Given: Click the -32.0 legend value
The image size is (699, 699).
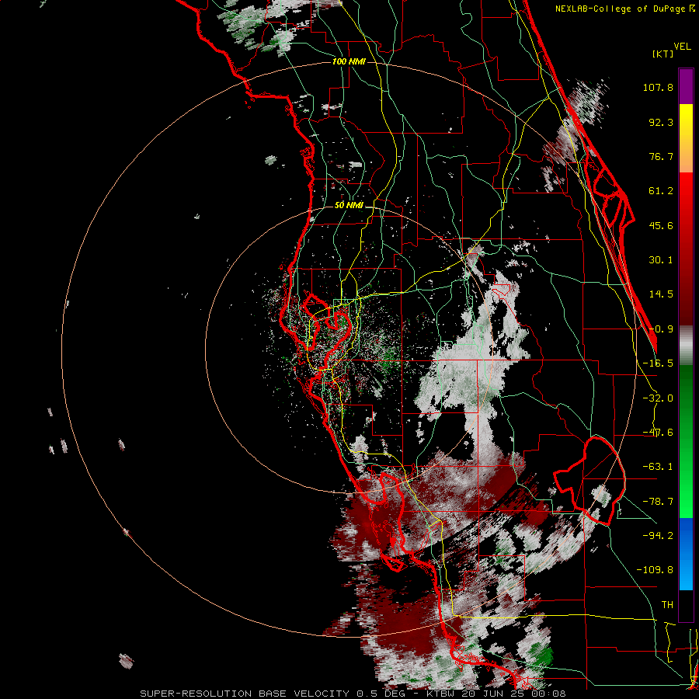Looking at the screenshot, I should tap(658, 398).
